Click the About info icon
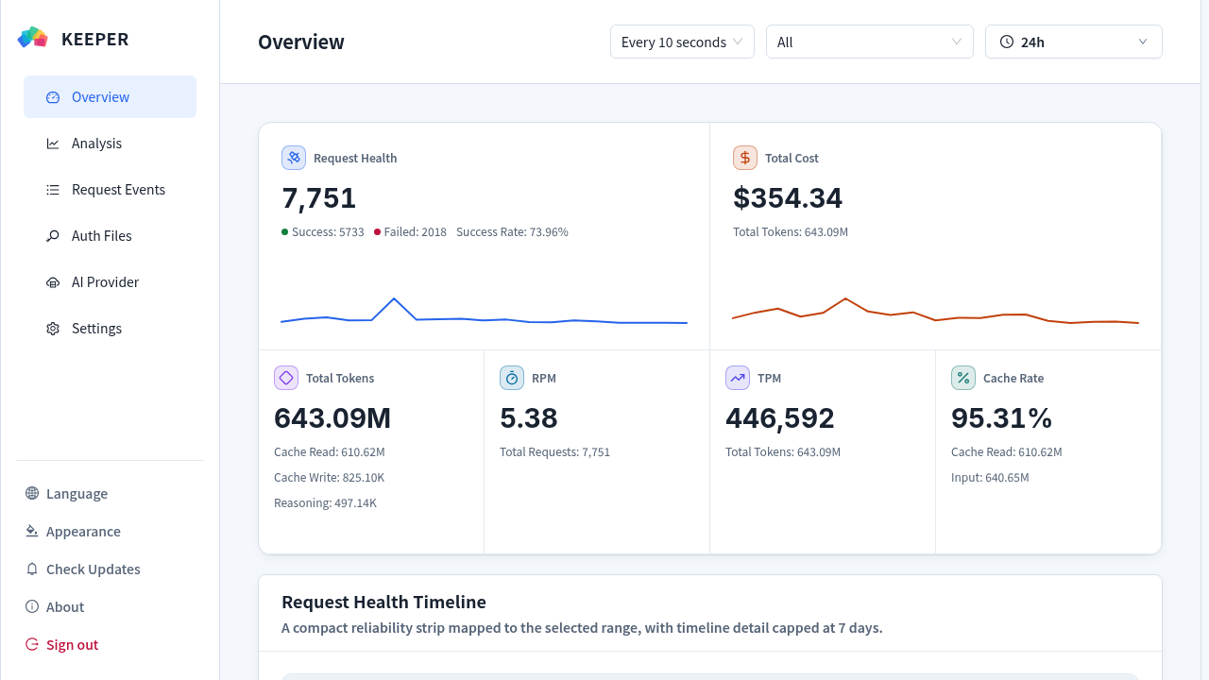Image resolution: width=1209 pixels, height=680 pixels. tap(32, 607)
